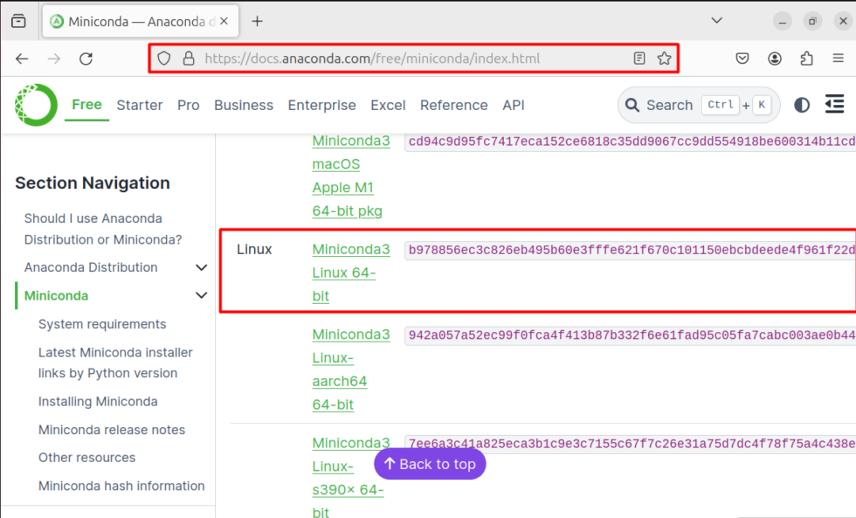Image resolution: width=856 pixels, height=518 pixels.
Task: Select the Reference navigation tab
Action: (453, 105)
